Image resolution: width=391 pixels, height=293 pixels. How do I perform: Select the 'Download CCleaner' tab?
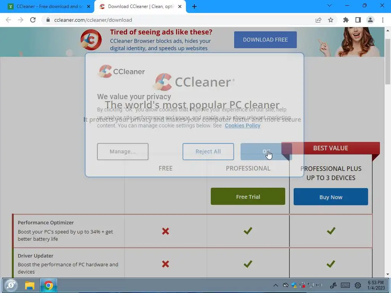click(141, 6)
